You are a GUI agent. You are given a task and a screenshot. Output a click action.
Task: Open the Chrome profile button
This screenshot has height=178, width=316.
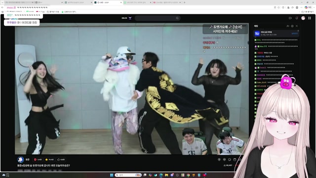tap(297, 7)
